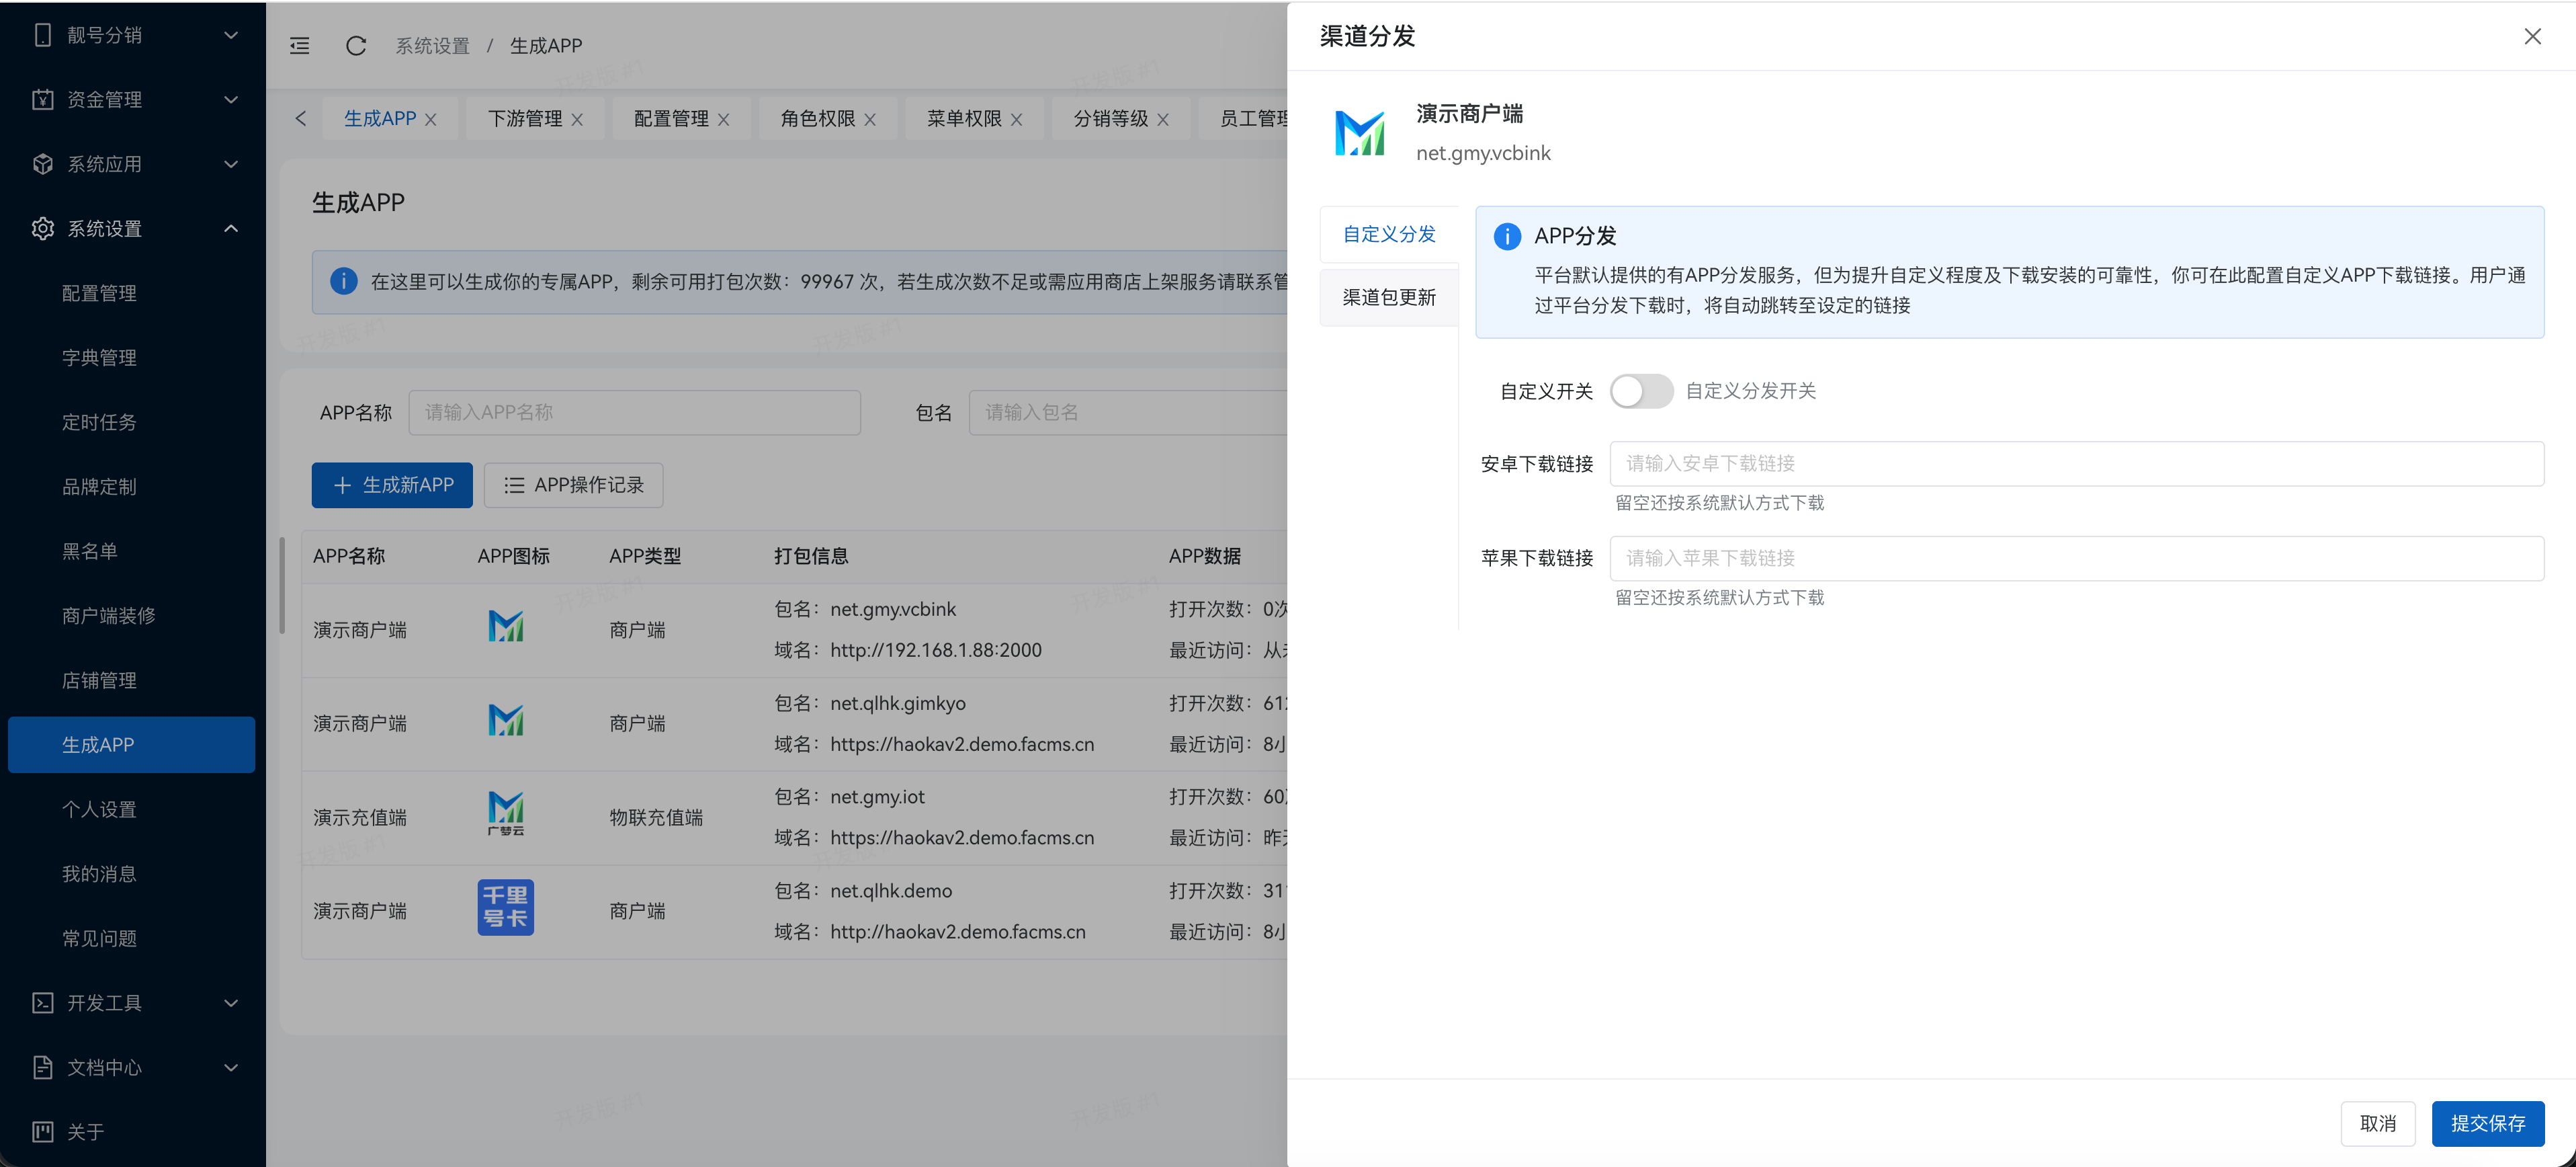Click the info icon in APP分发 notice
Image resolution: width=2576 pixels, height=1167 pixels.
(1507, 236)
